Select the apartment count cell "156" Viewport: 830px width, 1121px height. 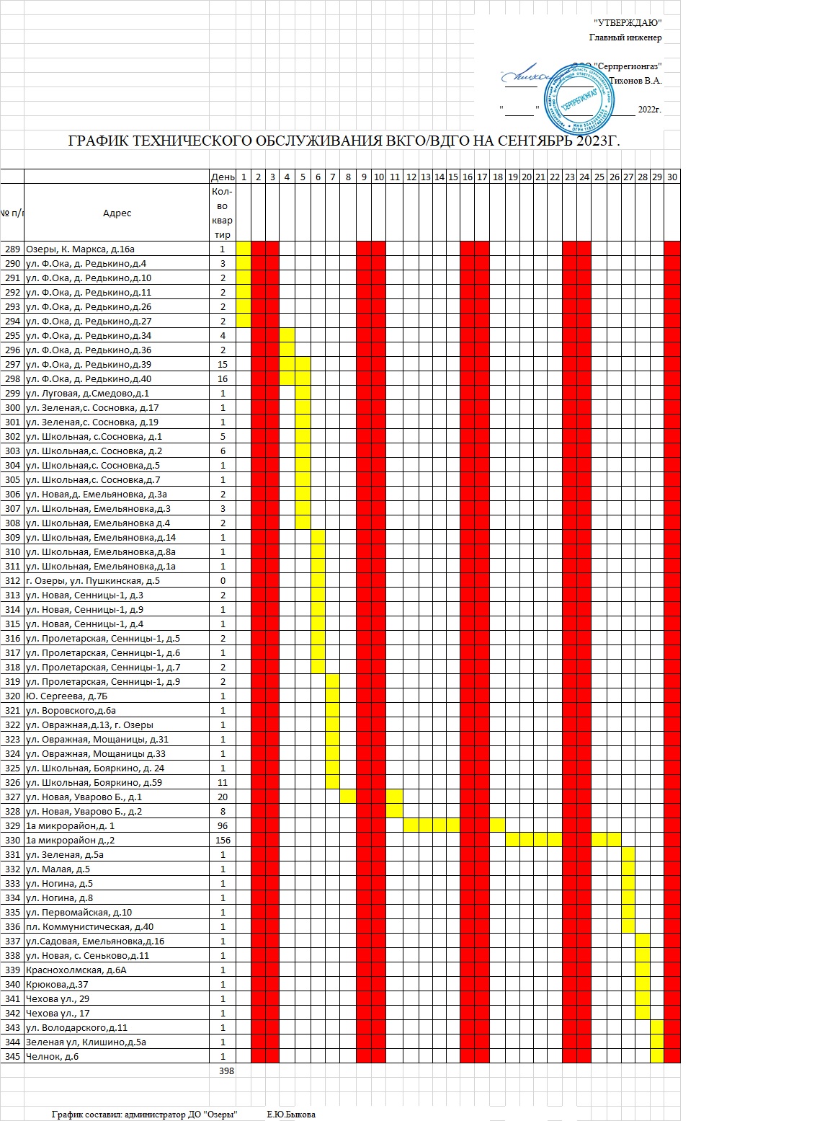pyautogui.click(x=223, y=840)
